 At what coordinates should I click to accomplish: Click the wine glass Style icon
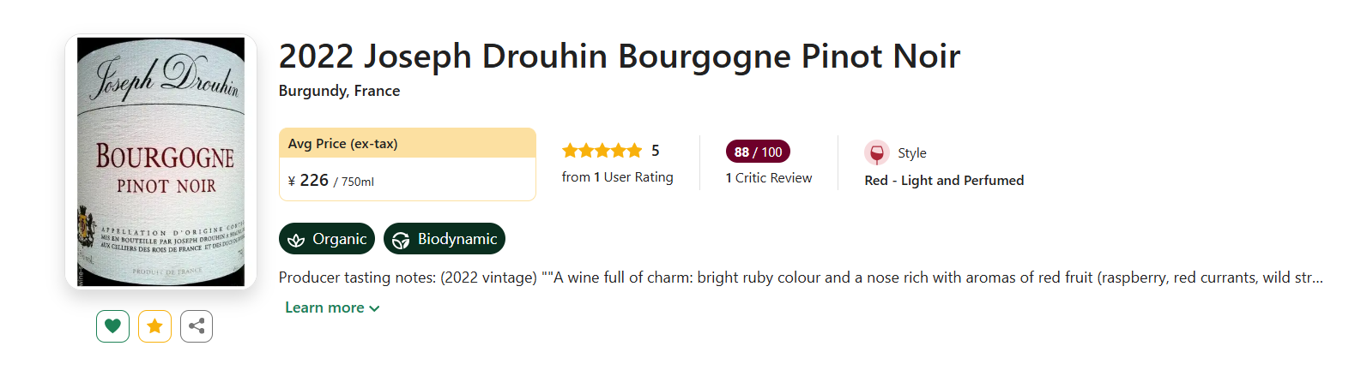point(876,153)
